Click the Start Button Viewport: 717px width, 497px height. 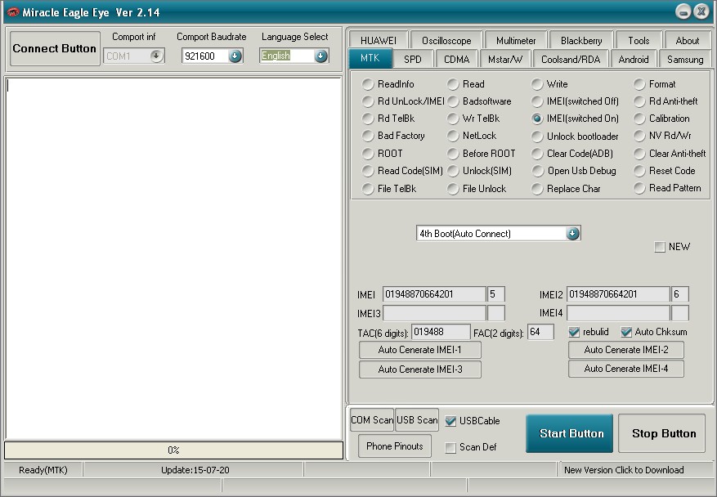point(569,433)
